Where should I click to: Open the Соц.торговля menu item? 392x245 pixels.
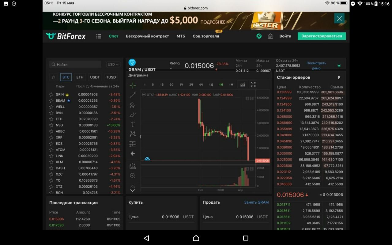coord(206,36)
